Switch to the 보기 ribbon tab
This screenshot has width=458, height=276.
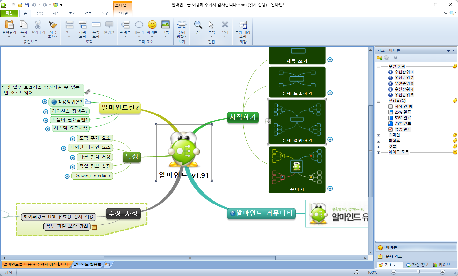click(x=72, y=13)
